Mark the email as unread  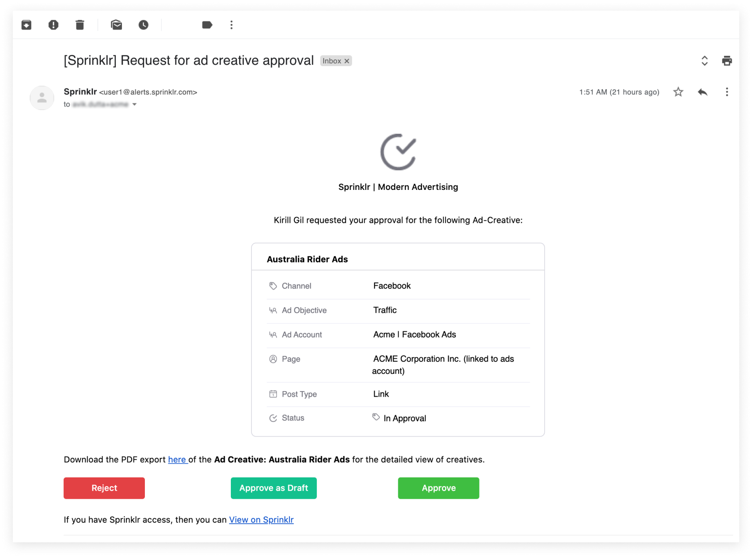(116, 25)
